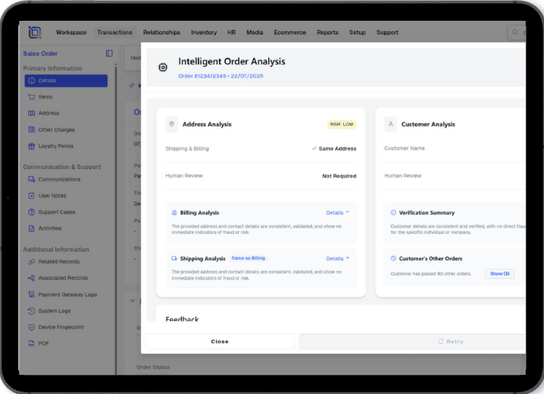
Task: Open the Ecommerce menu
Action: (290, 32)
